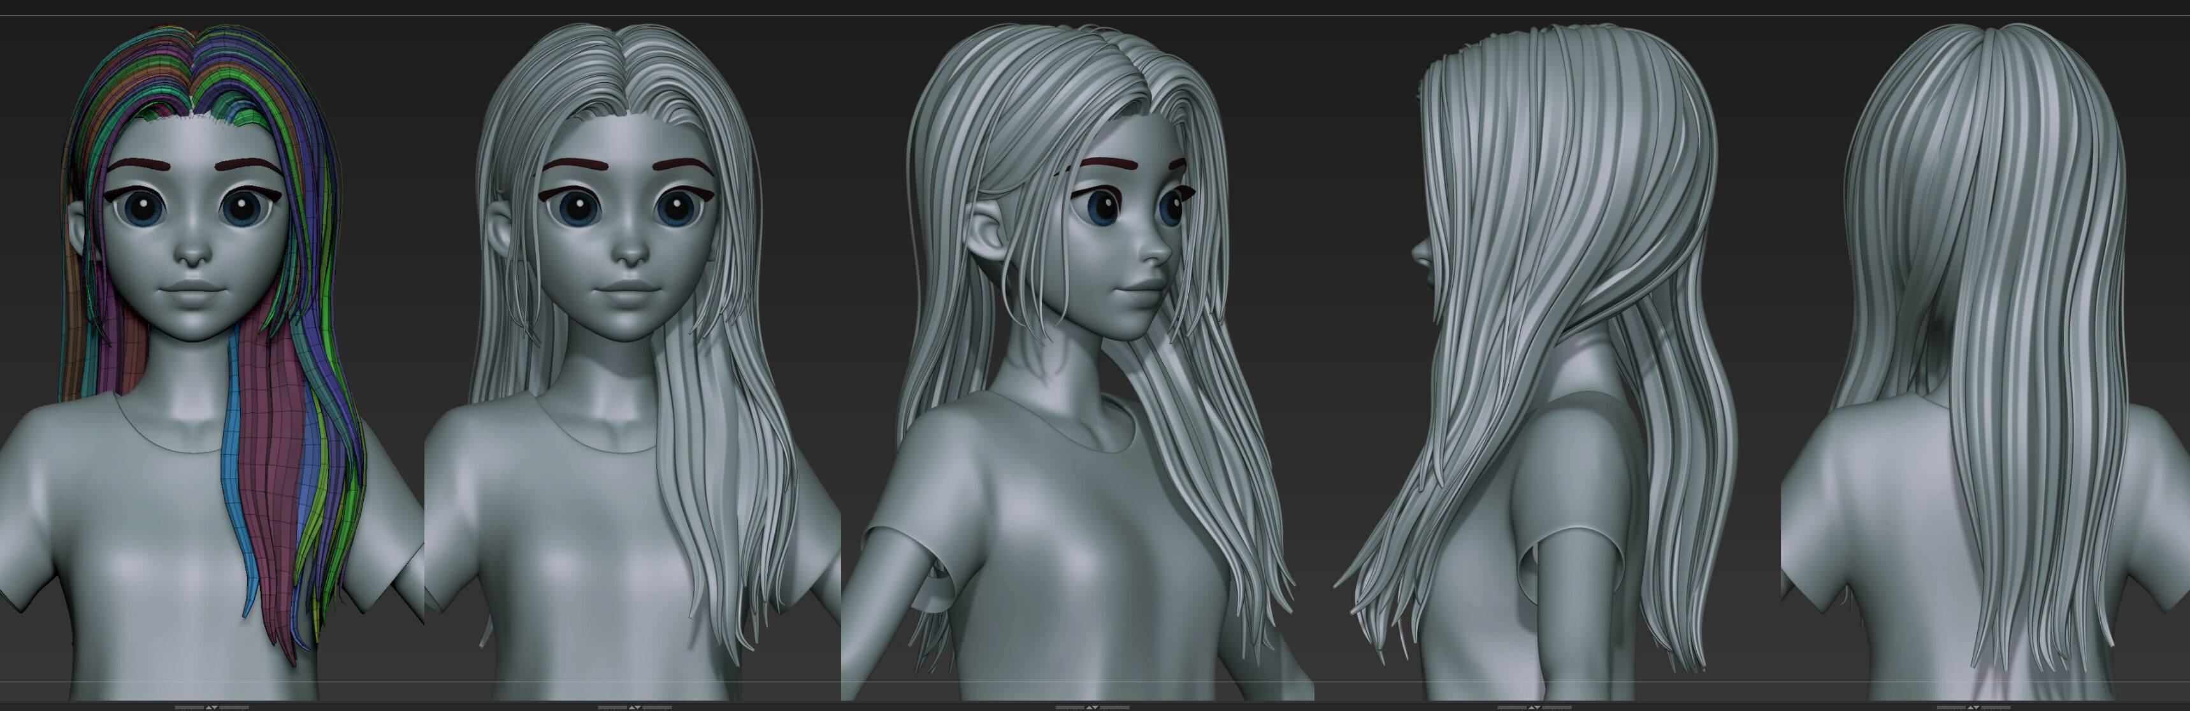Open the tray handle under the three-quarter view
The image size is (2190, 711).
point(1091,707)
